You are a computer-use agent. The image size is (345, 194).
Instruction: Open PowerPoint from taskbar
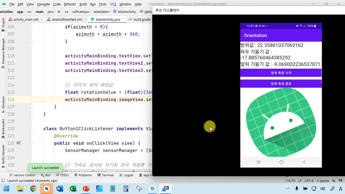(x=86, y=189)
